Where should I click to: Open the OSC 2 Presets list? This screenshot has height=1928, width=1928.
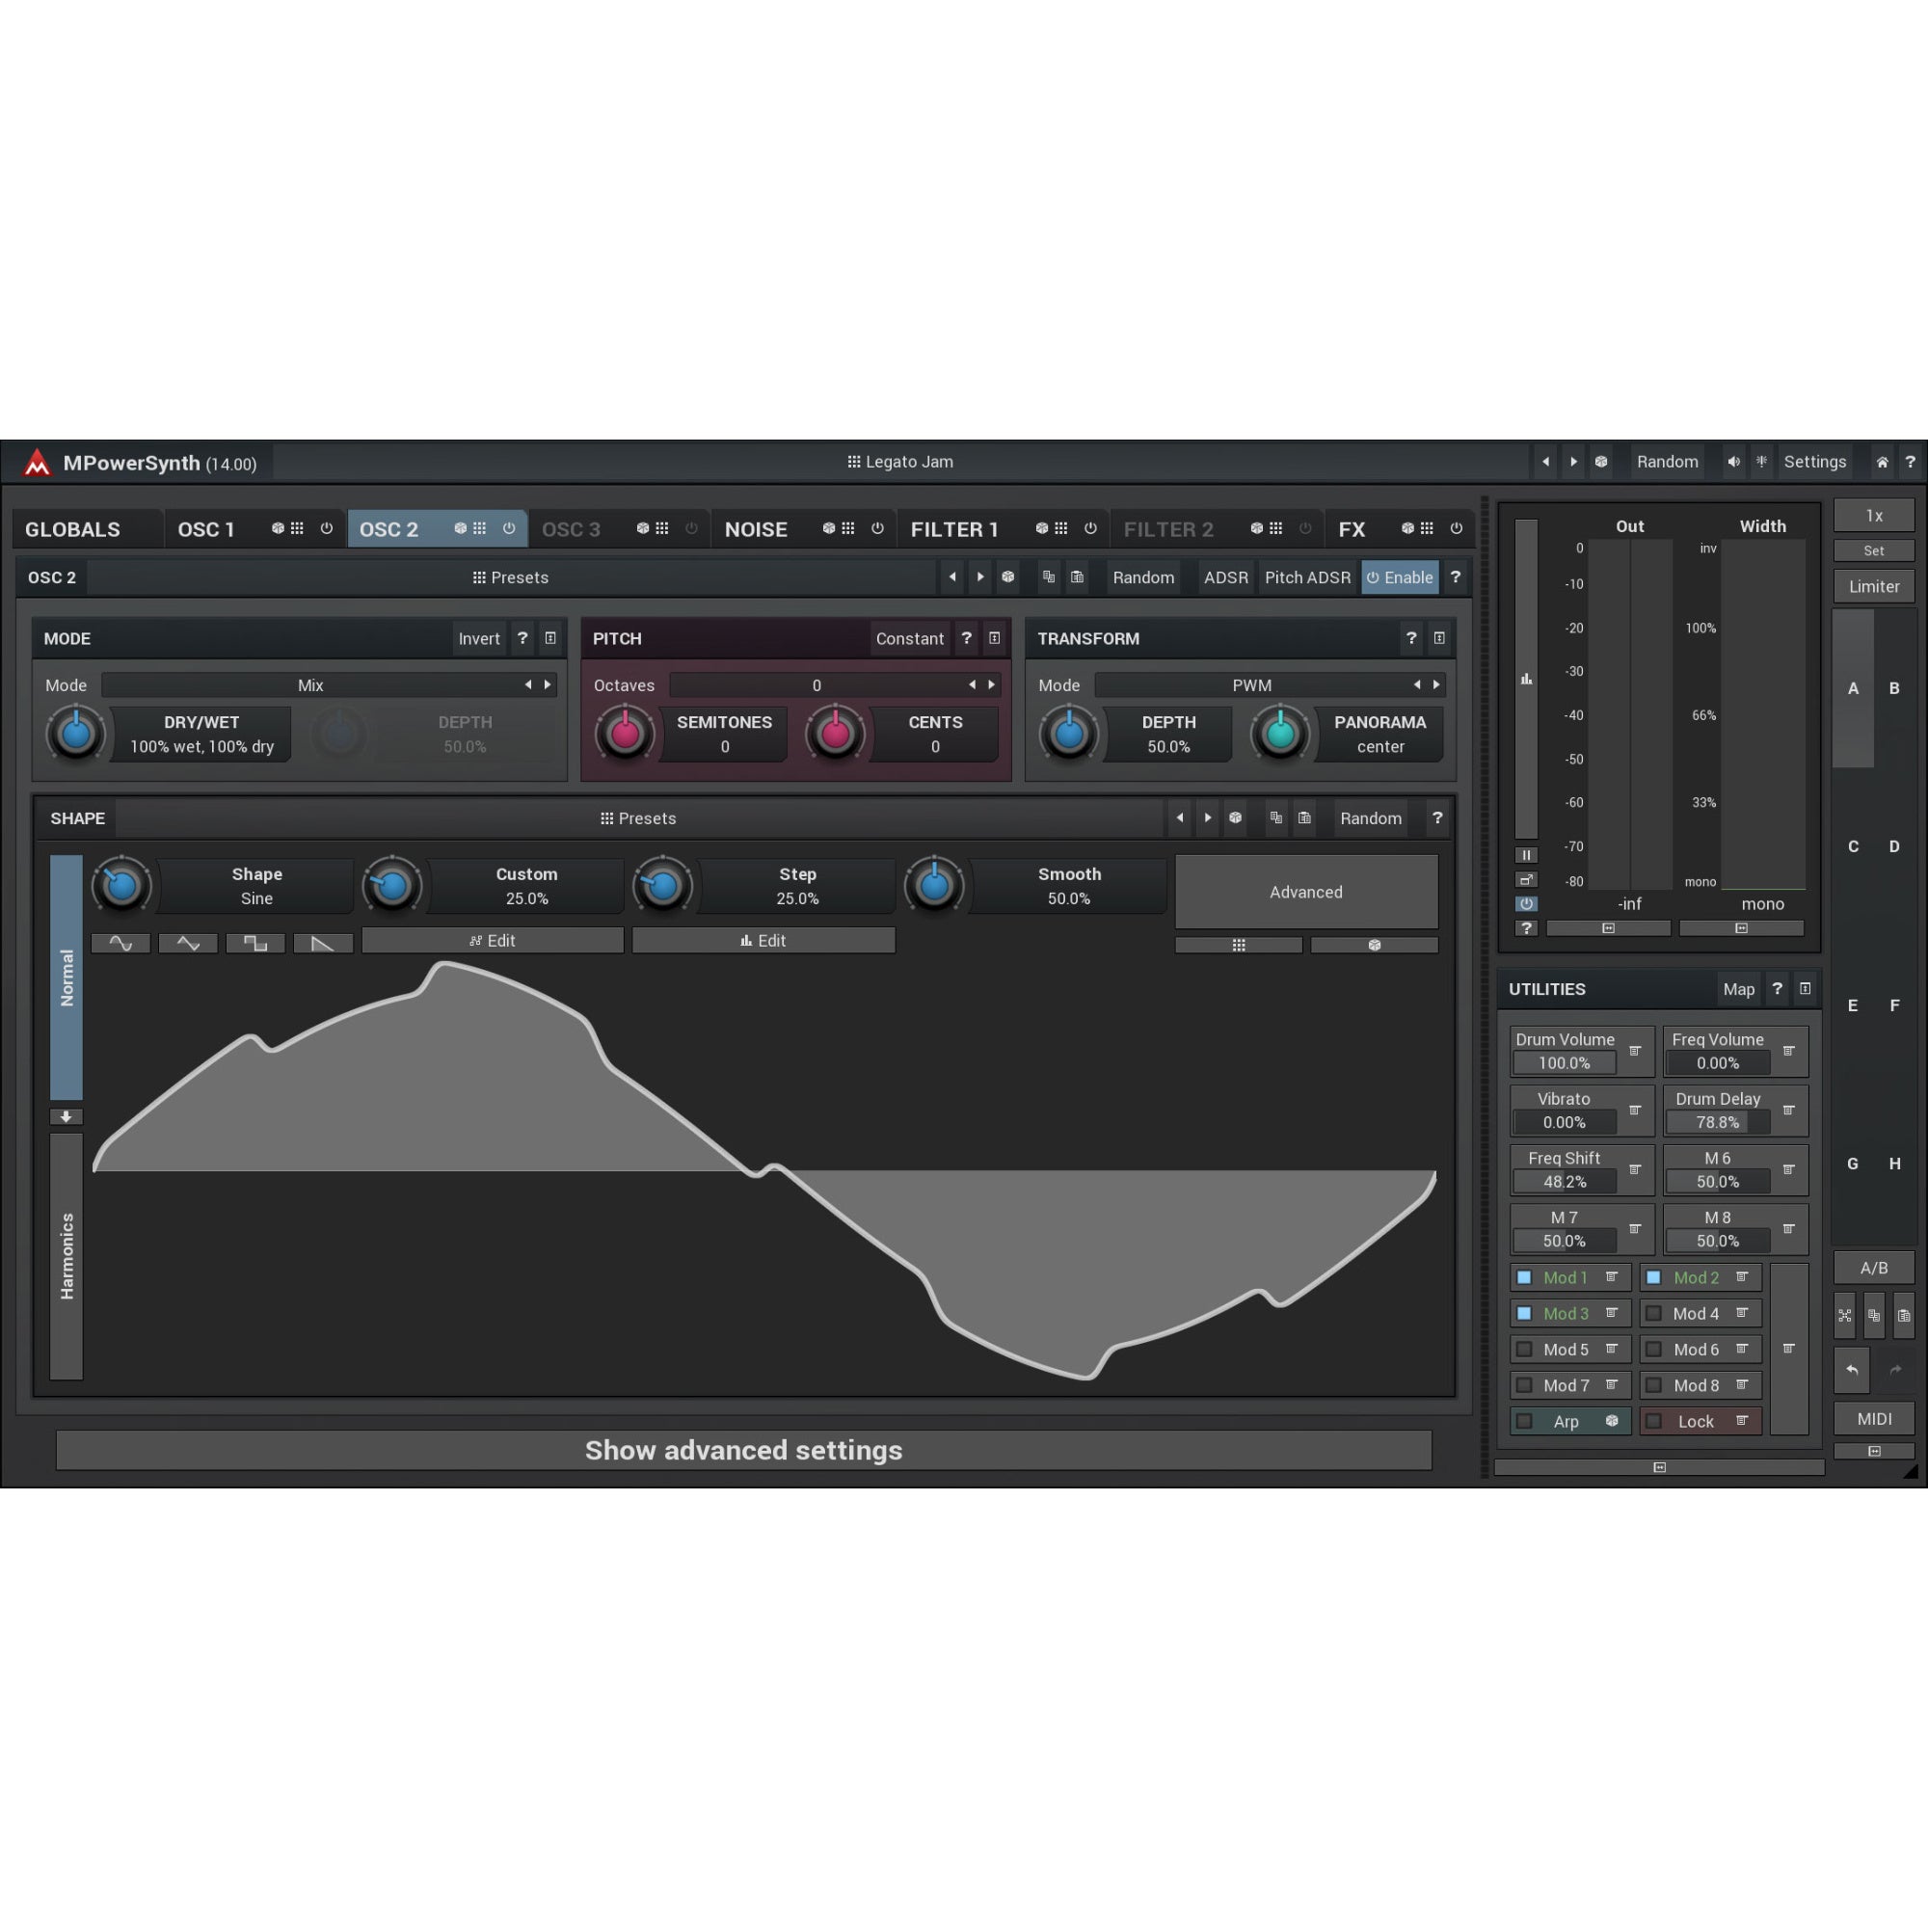coord(511,577)
